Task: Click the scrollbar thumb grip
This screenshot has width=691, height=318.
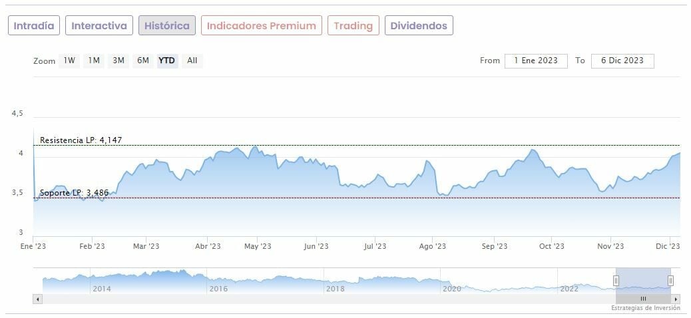Action: pyautogui.click(x=643, y=299)
